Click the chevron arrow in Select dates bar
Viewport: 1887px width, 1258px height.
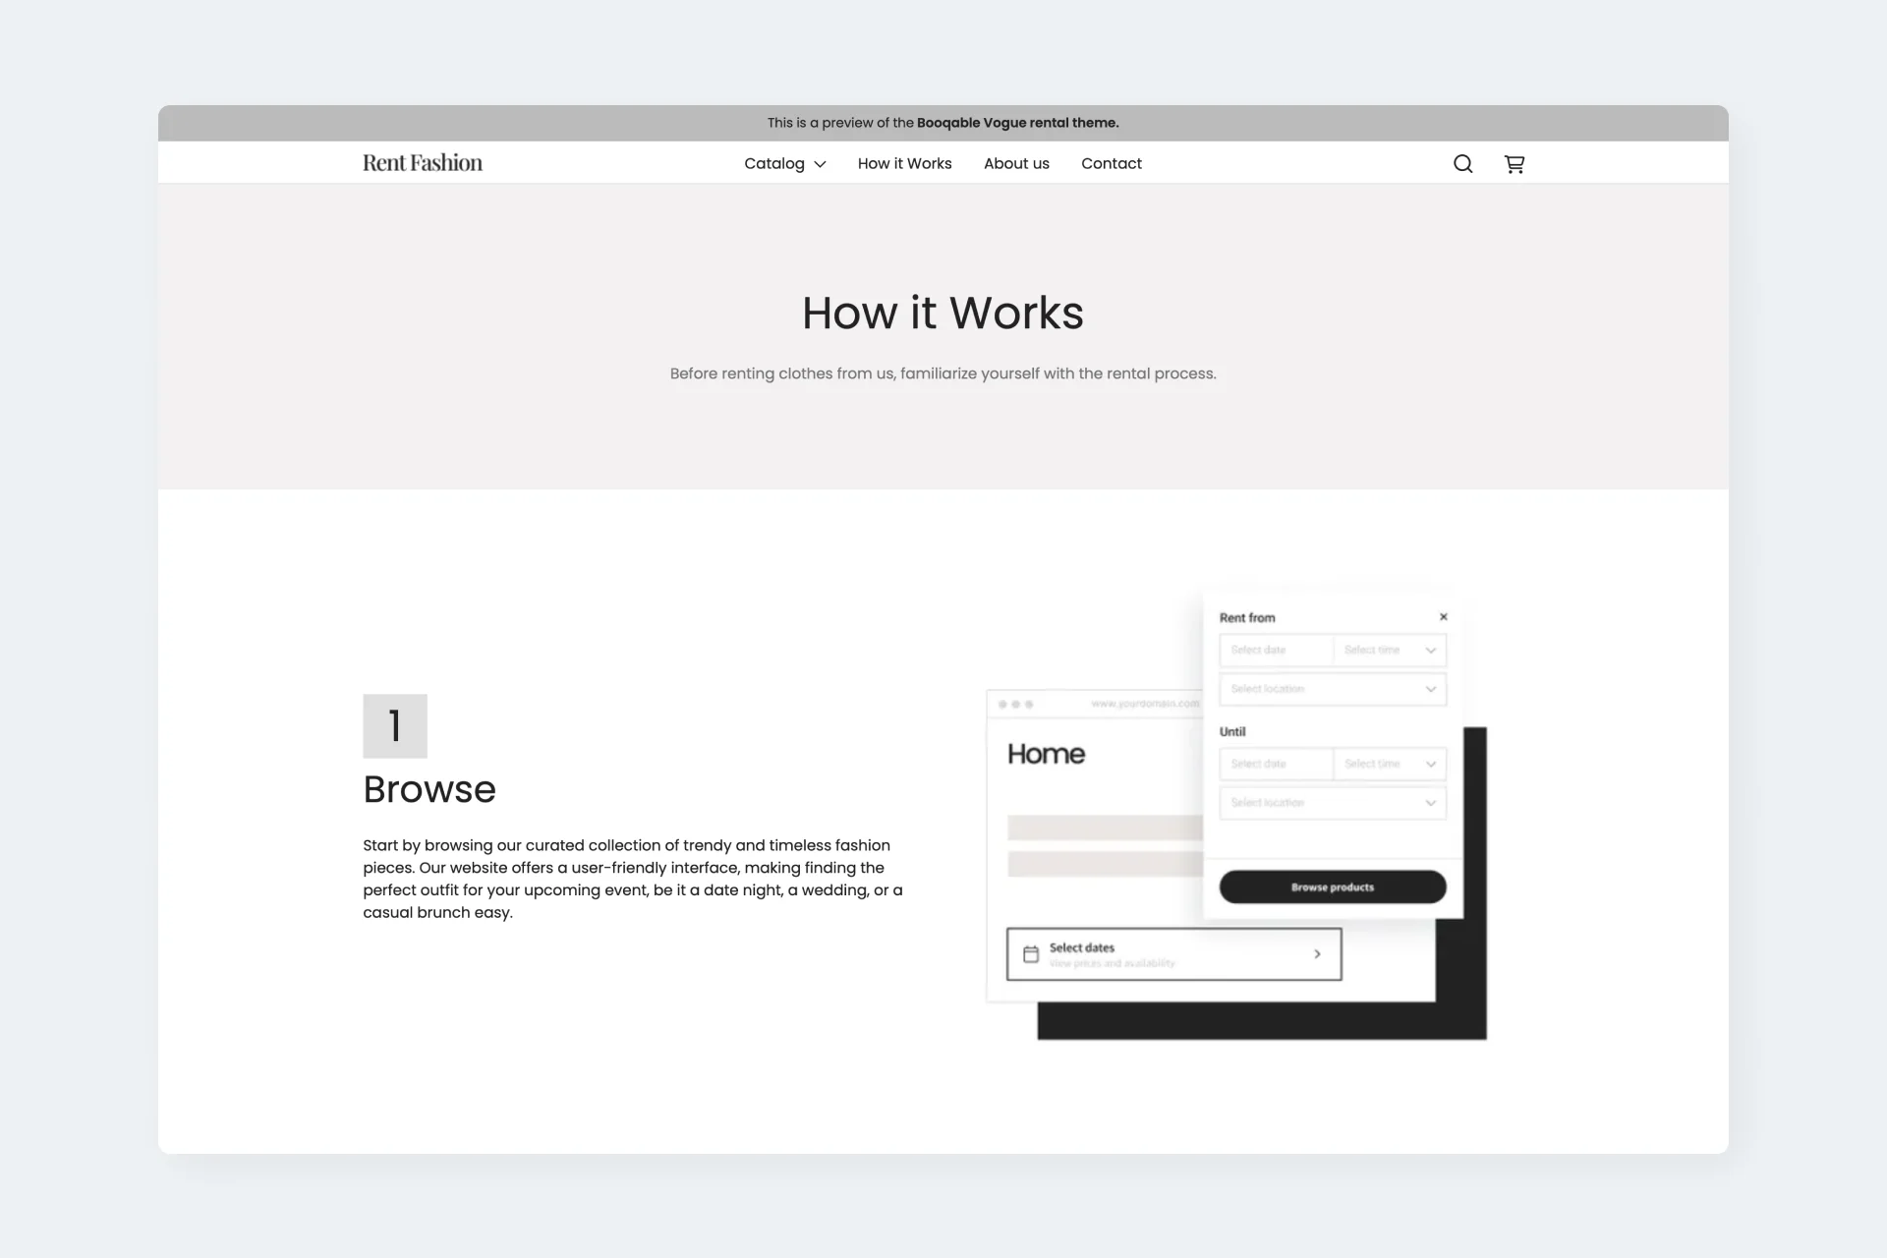(1317, 952)
